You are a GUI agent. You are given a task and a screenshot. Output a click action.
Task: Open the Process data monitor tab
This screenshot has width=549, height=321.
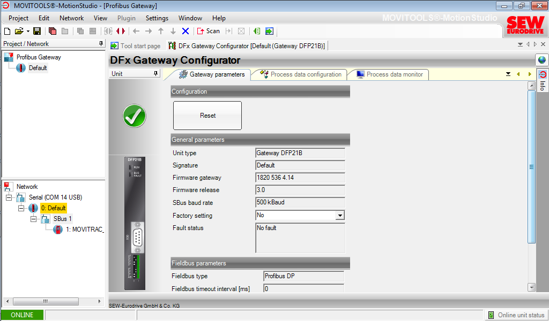389,74
